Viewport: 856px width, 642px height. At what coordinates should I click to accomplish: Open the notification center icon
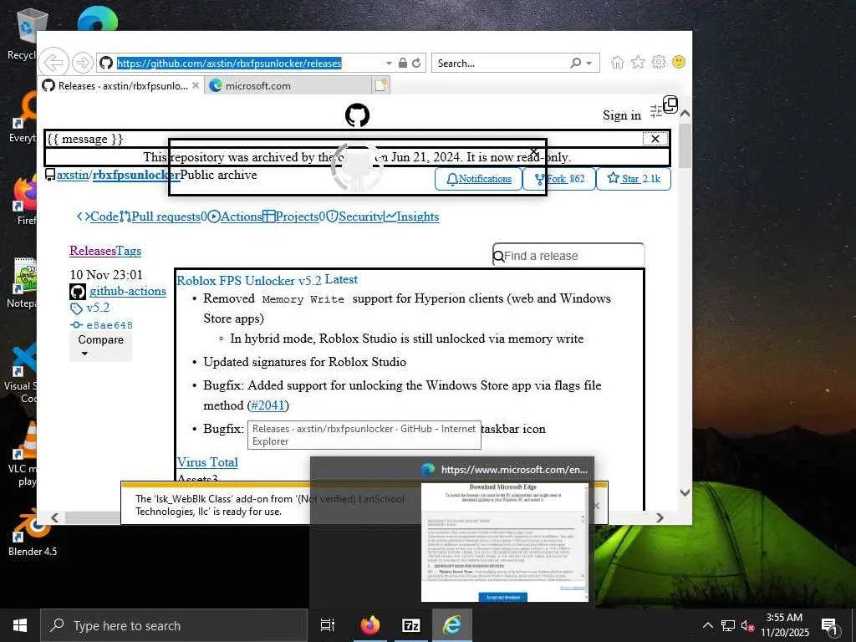(x=830, y=627)
